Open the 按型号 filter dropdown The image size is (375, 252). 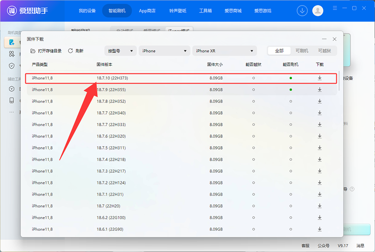click(120, 51)
